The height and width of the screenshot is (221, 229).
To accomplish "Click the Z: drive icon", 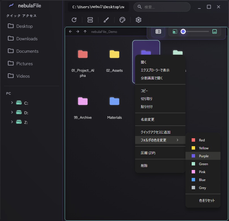I will (19, 122).
